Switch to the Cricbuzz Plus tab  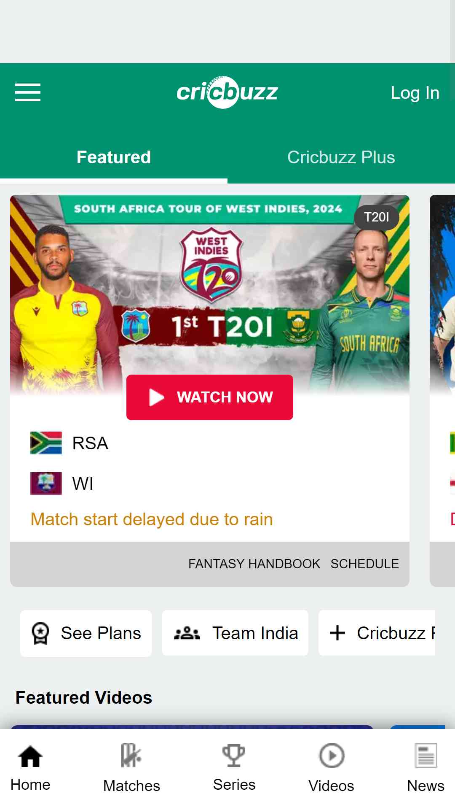[x=341, y=157]
